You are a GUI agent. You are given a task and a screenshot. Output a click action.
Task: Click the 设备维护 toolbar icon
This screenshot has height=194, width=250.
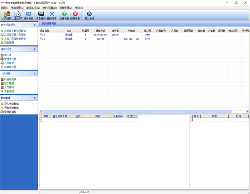click(x=41, y=15)
